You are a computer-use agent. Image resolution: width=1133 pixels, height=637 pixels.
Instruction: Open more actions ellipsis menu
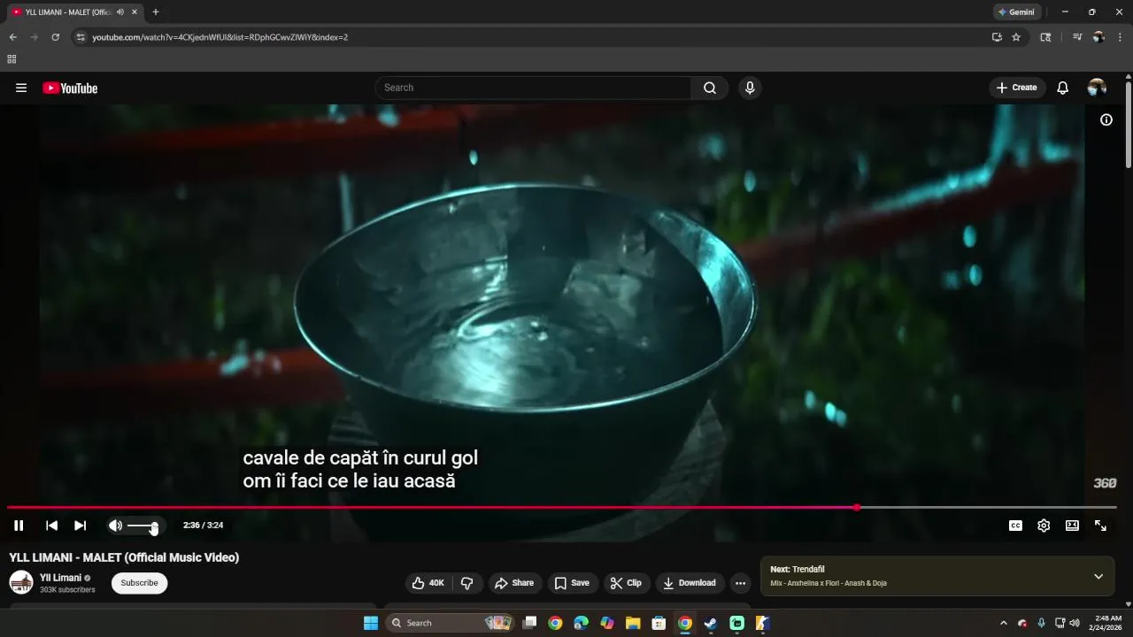click(x=740, y=583)
